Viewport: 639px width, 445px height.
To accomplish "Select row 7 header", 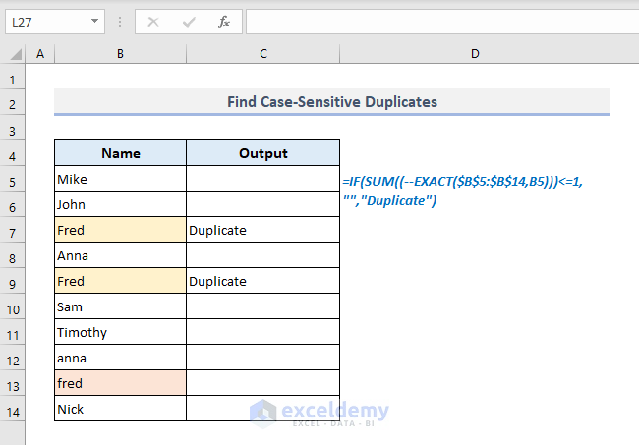I will pyautogui.click(x=14, y=231).
